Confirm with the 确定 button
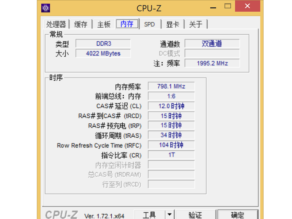The height and width of the screenshot is (219, 292). 238,215
